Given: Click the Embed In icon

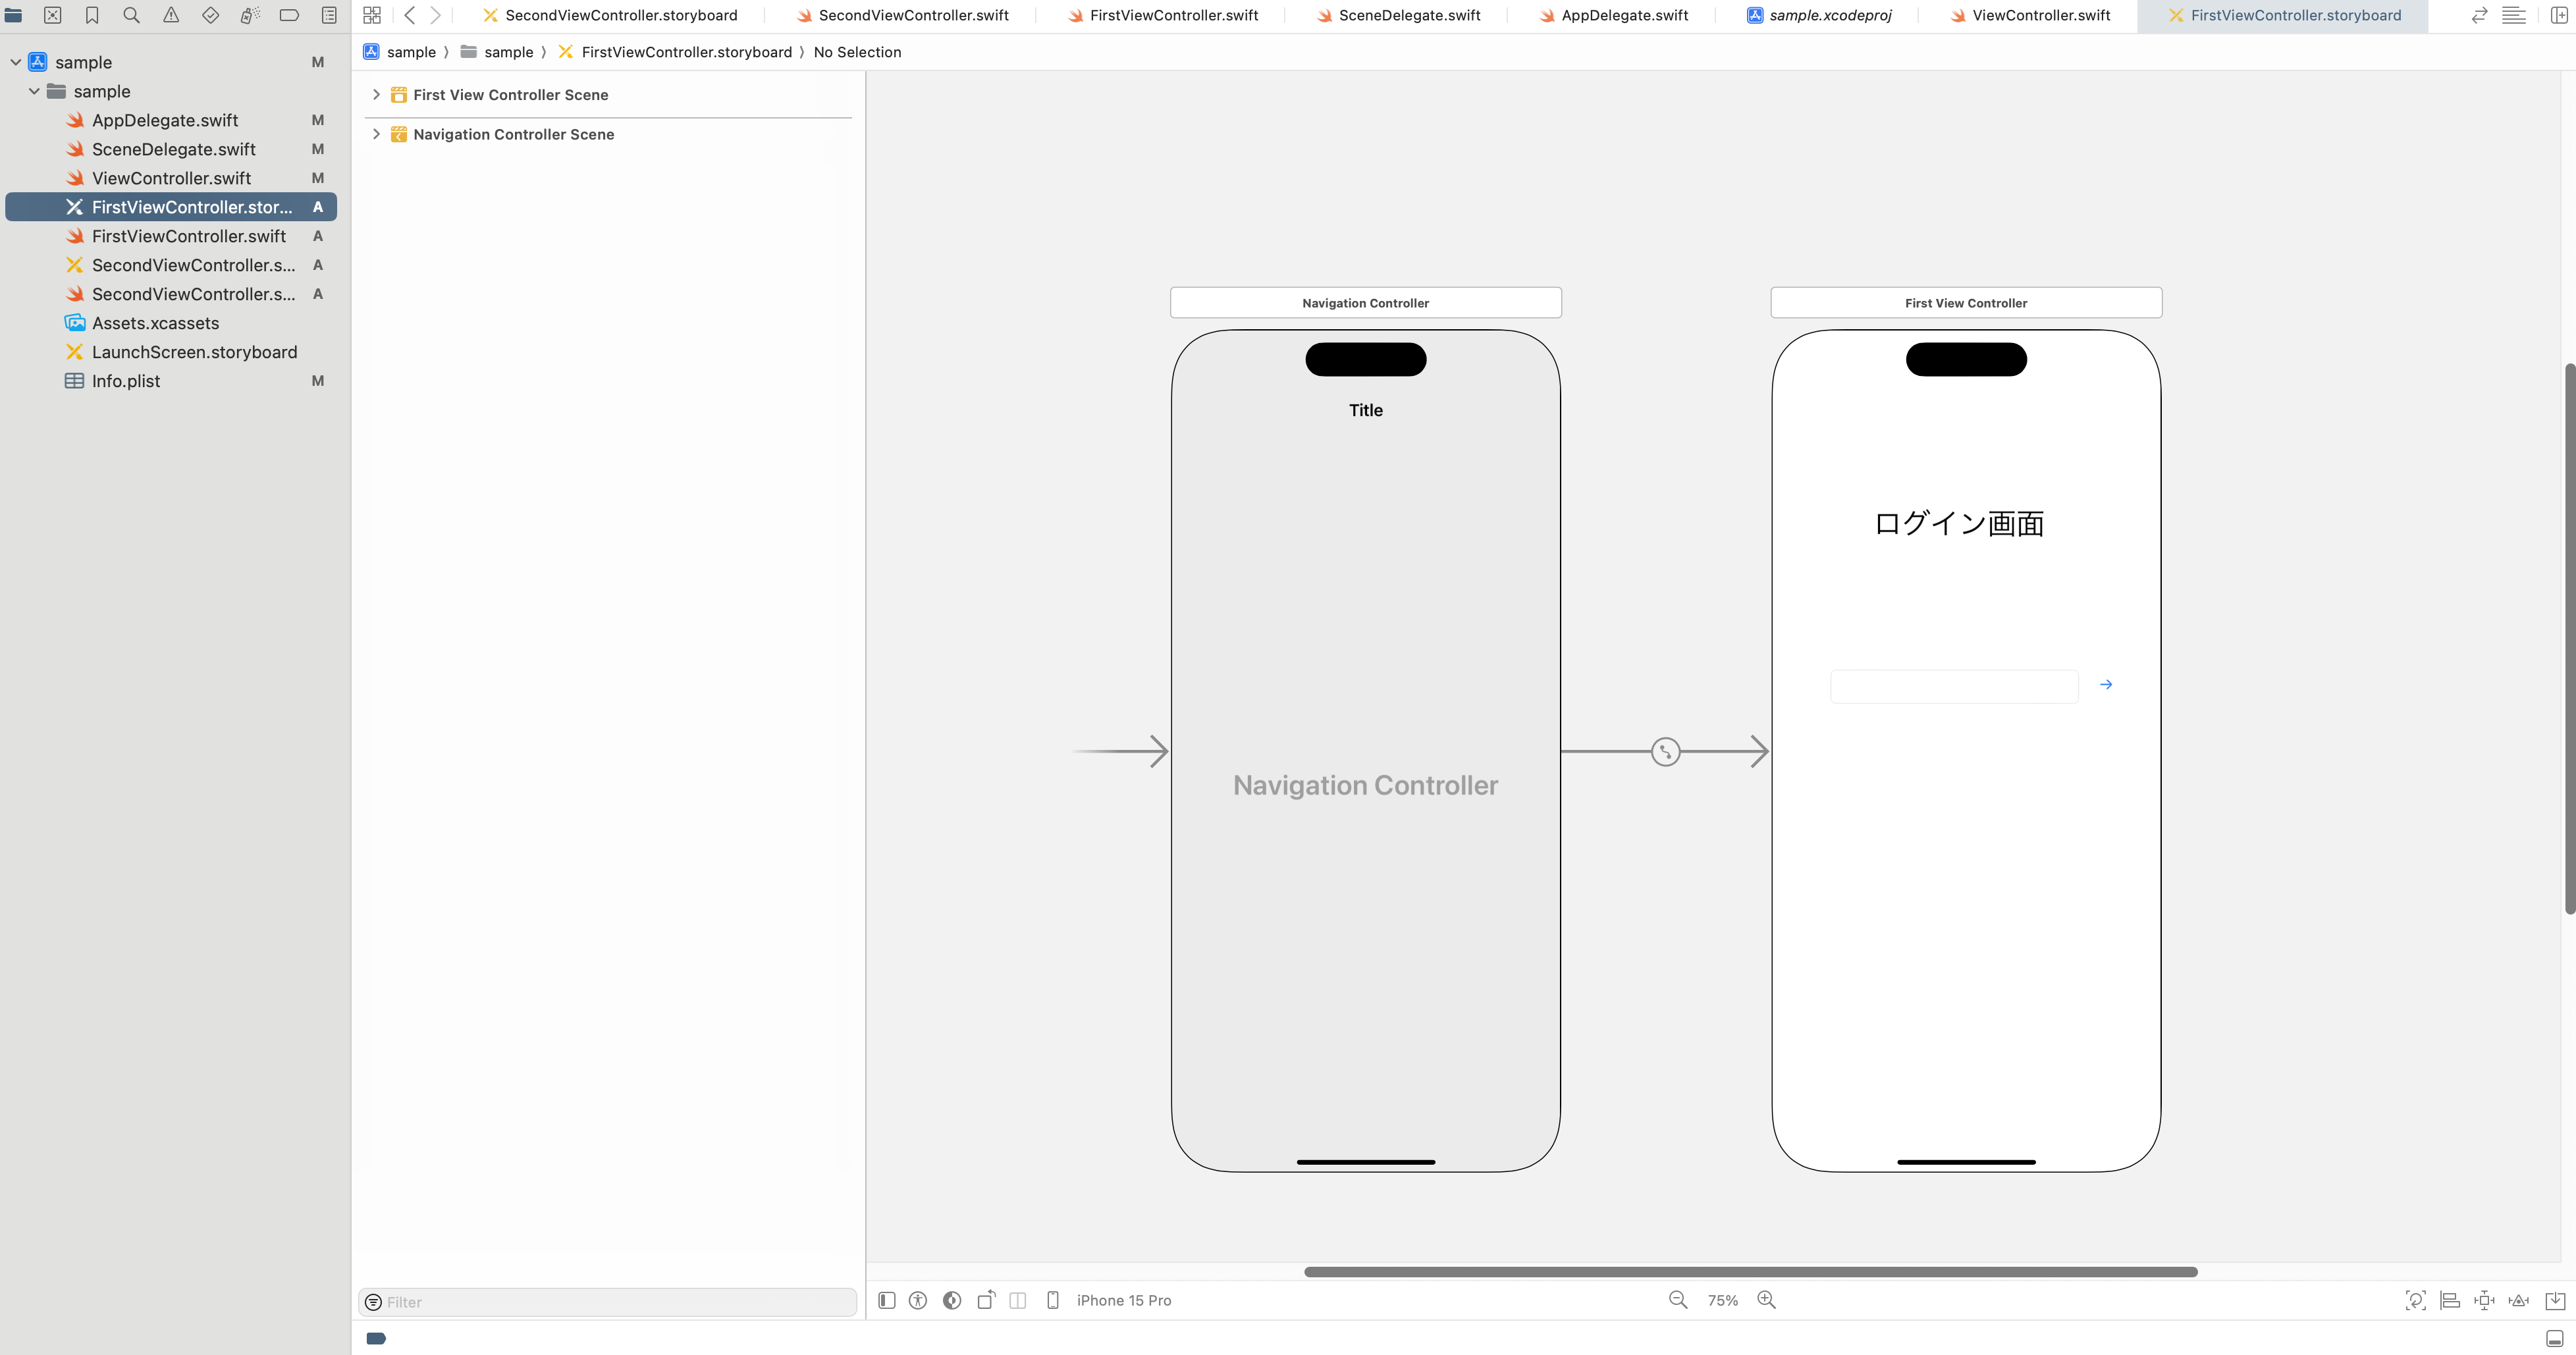Looking at the screenshot, I should tap(2555, 1300).
